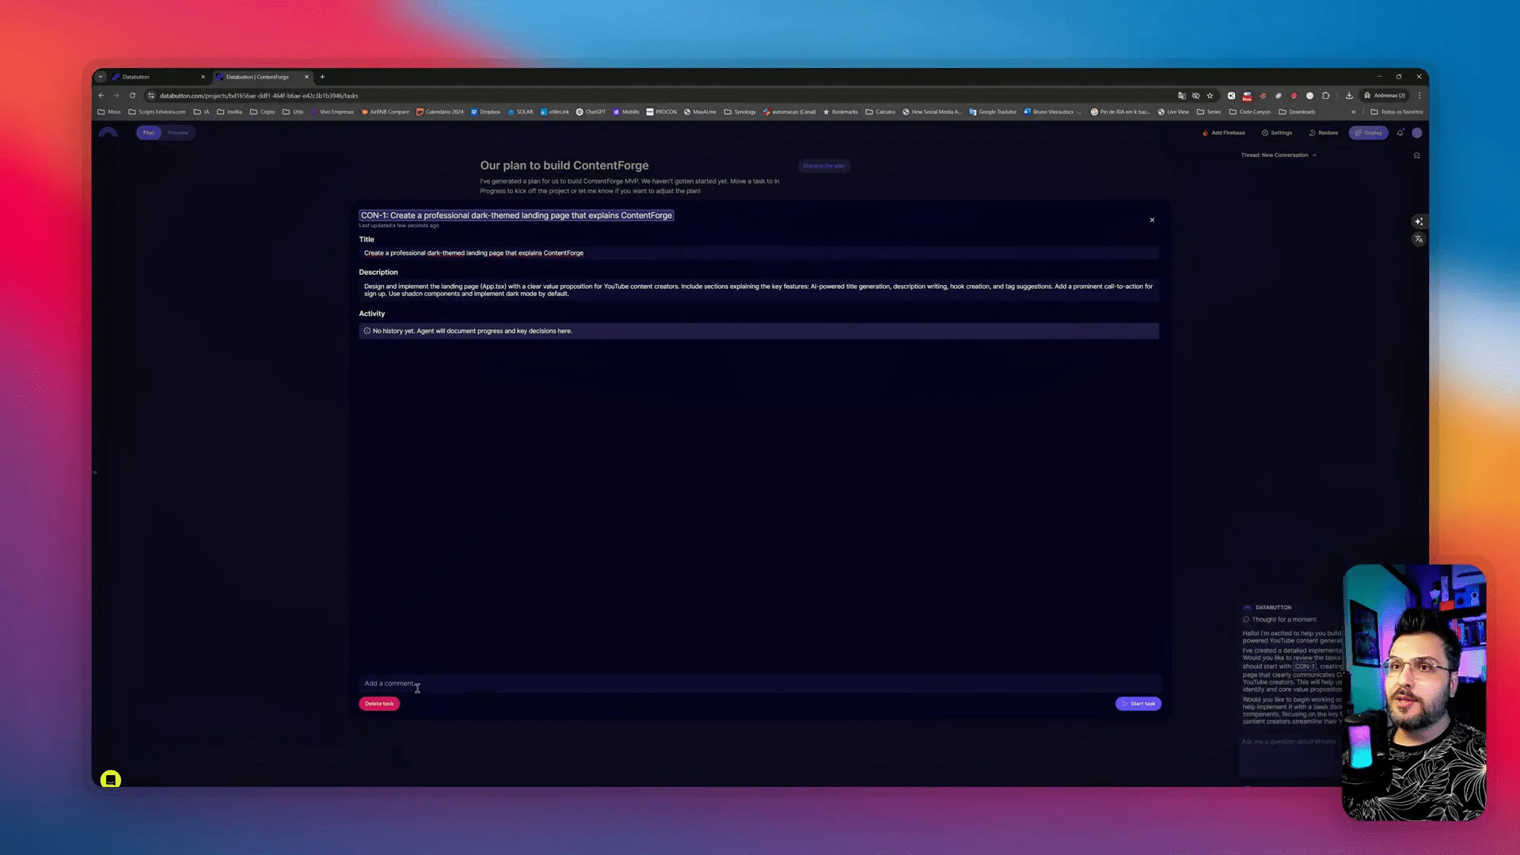Click the Databutton rainbow logo icon
The image size is (1520, 855).
108,133
